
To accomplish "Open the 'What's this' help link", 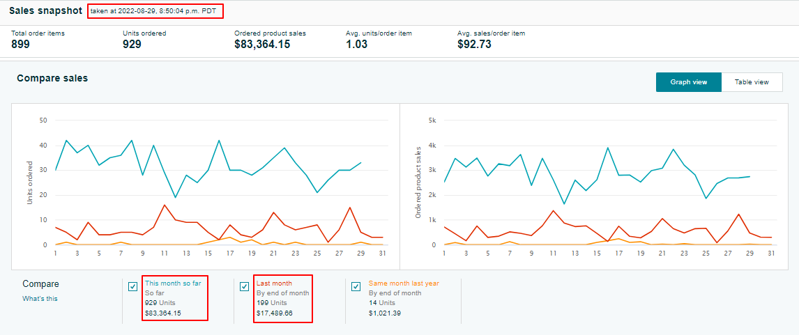I will [x=40, y=299].
